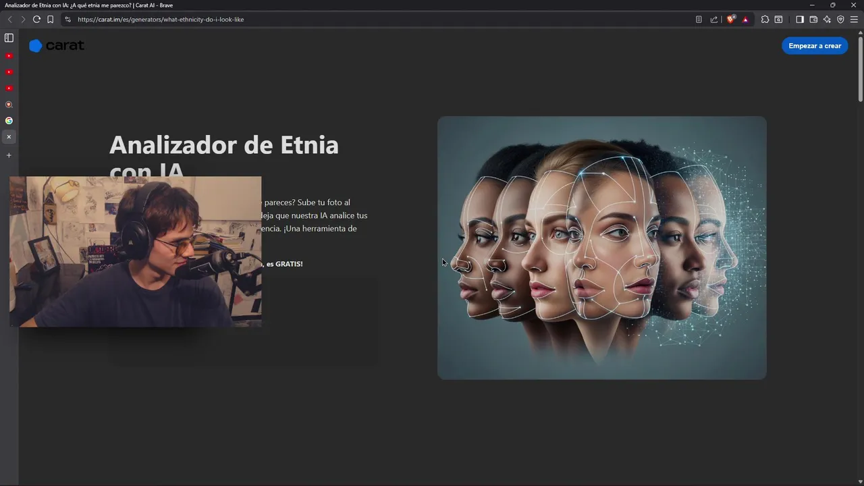Bookmark this page
Viewport: 864px width, 486px height.
point(50,20)
